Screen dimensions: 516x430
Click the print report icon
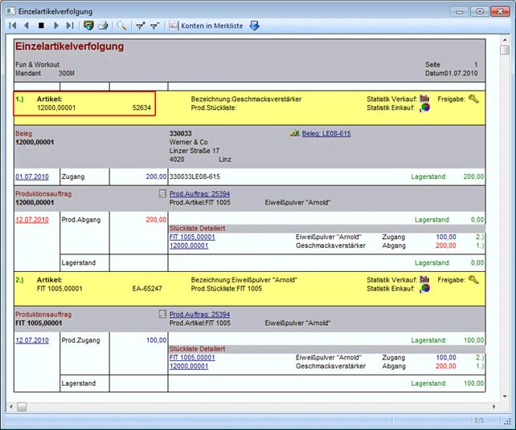(x=103, y=26)
